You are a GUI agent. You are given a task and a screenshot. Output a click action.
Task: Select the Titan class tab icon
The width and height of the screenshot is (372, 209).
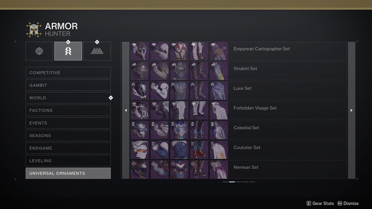(x=39, y=51)
